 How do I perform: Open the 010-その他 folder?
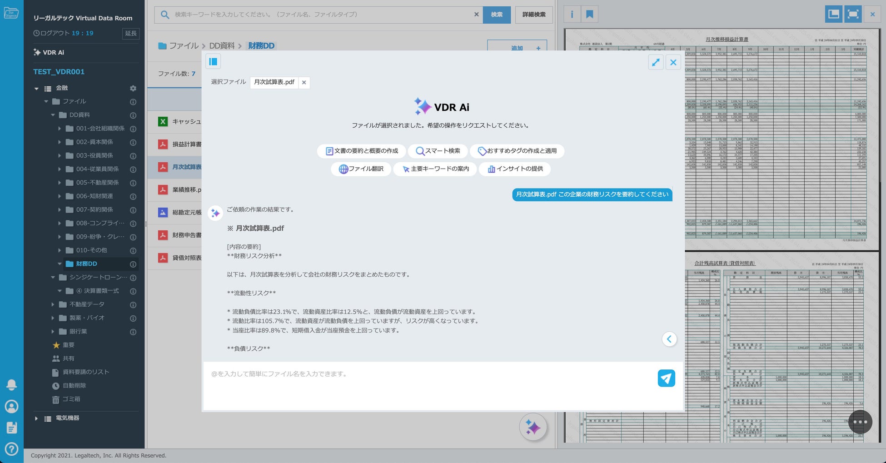pyautogui.click(x=91, y=250)
